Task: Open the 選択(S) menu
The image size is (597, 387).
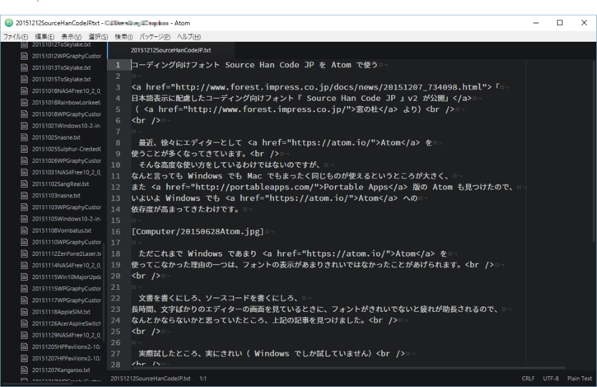Action: tap(99, 36)
